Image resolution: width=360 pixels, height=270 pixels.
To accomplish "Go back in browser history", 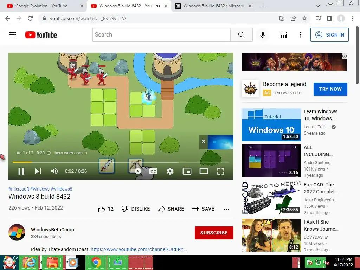I will (x=8, y=18).
